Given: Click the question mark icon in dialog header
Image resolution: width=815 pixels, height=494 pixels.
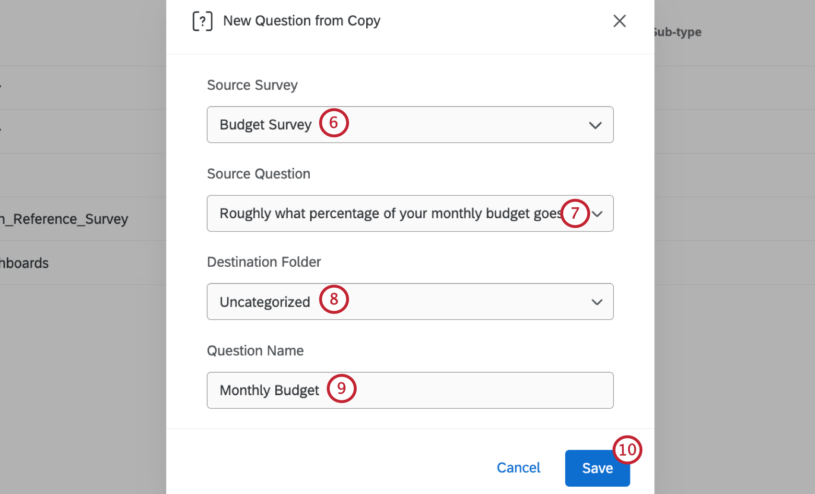Looking at the screenshot, I should pyautogui.click(x=202, y=21).
